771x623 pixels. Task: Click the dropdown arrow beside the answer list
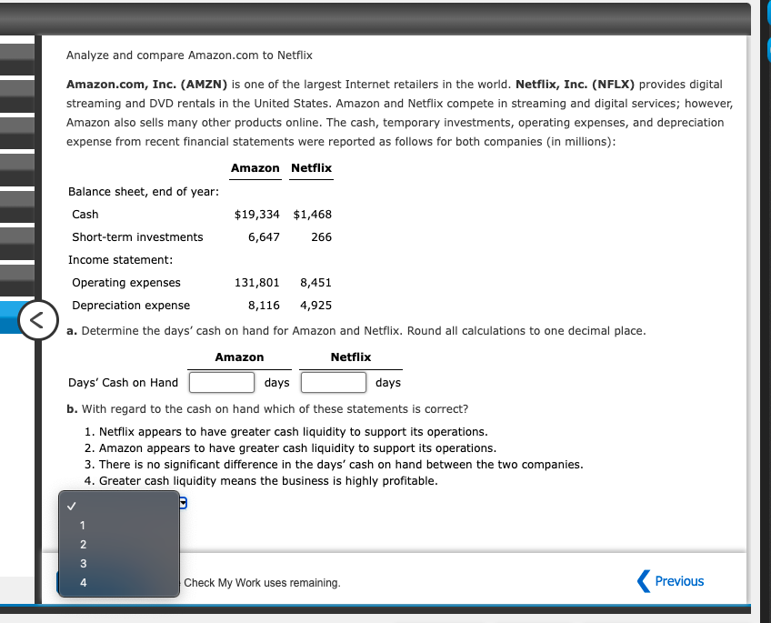pyautogui.click(x=183, y=503)
